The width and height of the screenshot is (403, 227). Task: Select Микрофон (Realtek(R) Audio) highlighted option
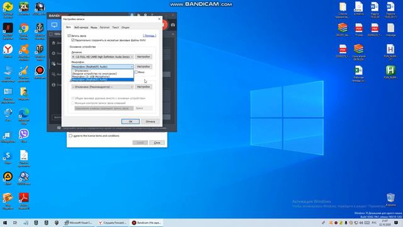click(103, 79)
